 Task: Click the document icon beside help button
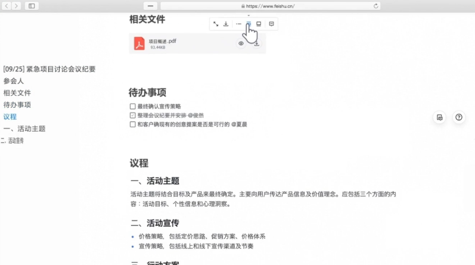(x=439, y=117)
